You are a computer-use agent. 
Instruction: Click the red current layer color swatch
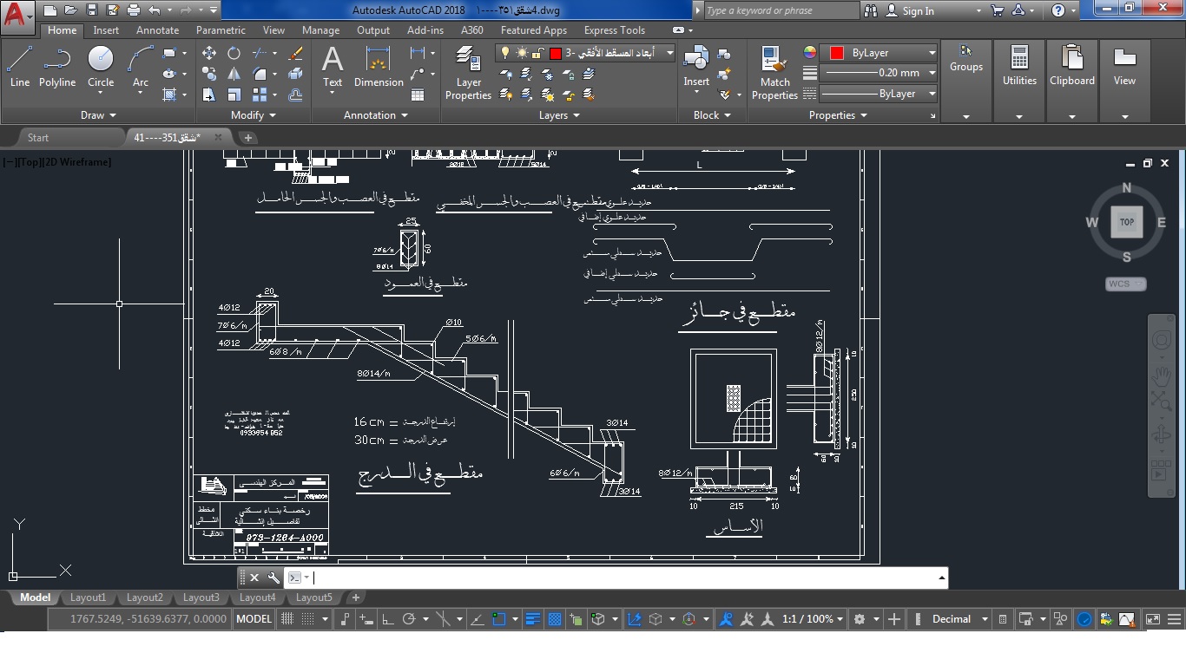[x=556, y=53]
